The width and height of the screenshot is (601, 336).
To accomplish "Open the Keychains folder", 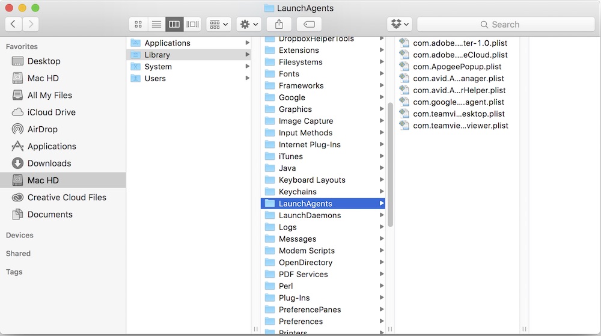I will 323,192.
